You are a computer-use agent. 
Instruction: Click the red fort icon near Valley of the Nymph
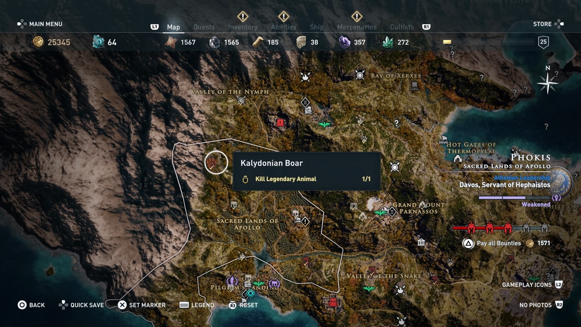(280, 122)
